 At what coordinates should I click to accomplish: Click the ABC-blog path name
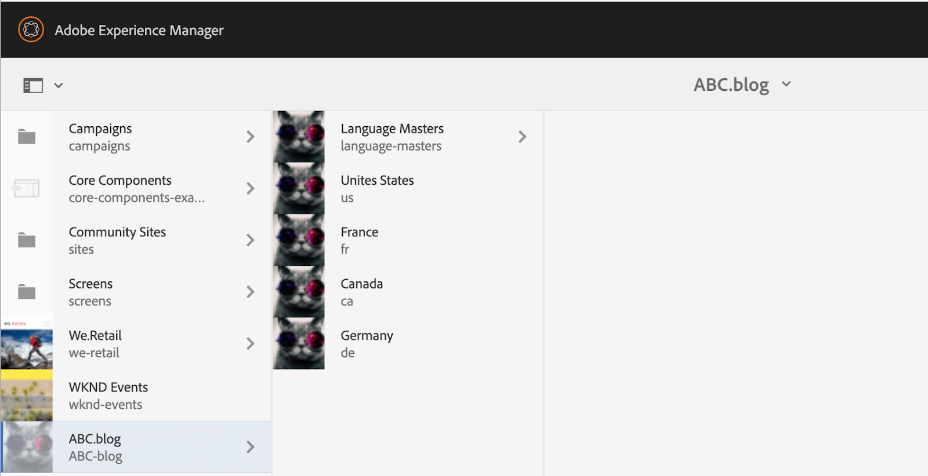click(95, 456)
